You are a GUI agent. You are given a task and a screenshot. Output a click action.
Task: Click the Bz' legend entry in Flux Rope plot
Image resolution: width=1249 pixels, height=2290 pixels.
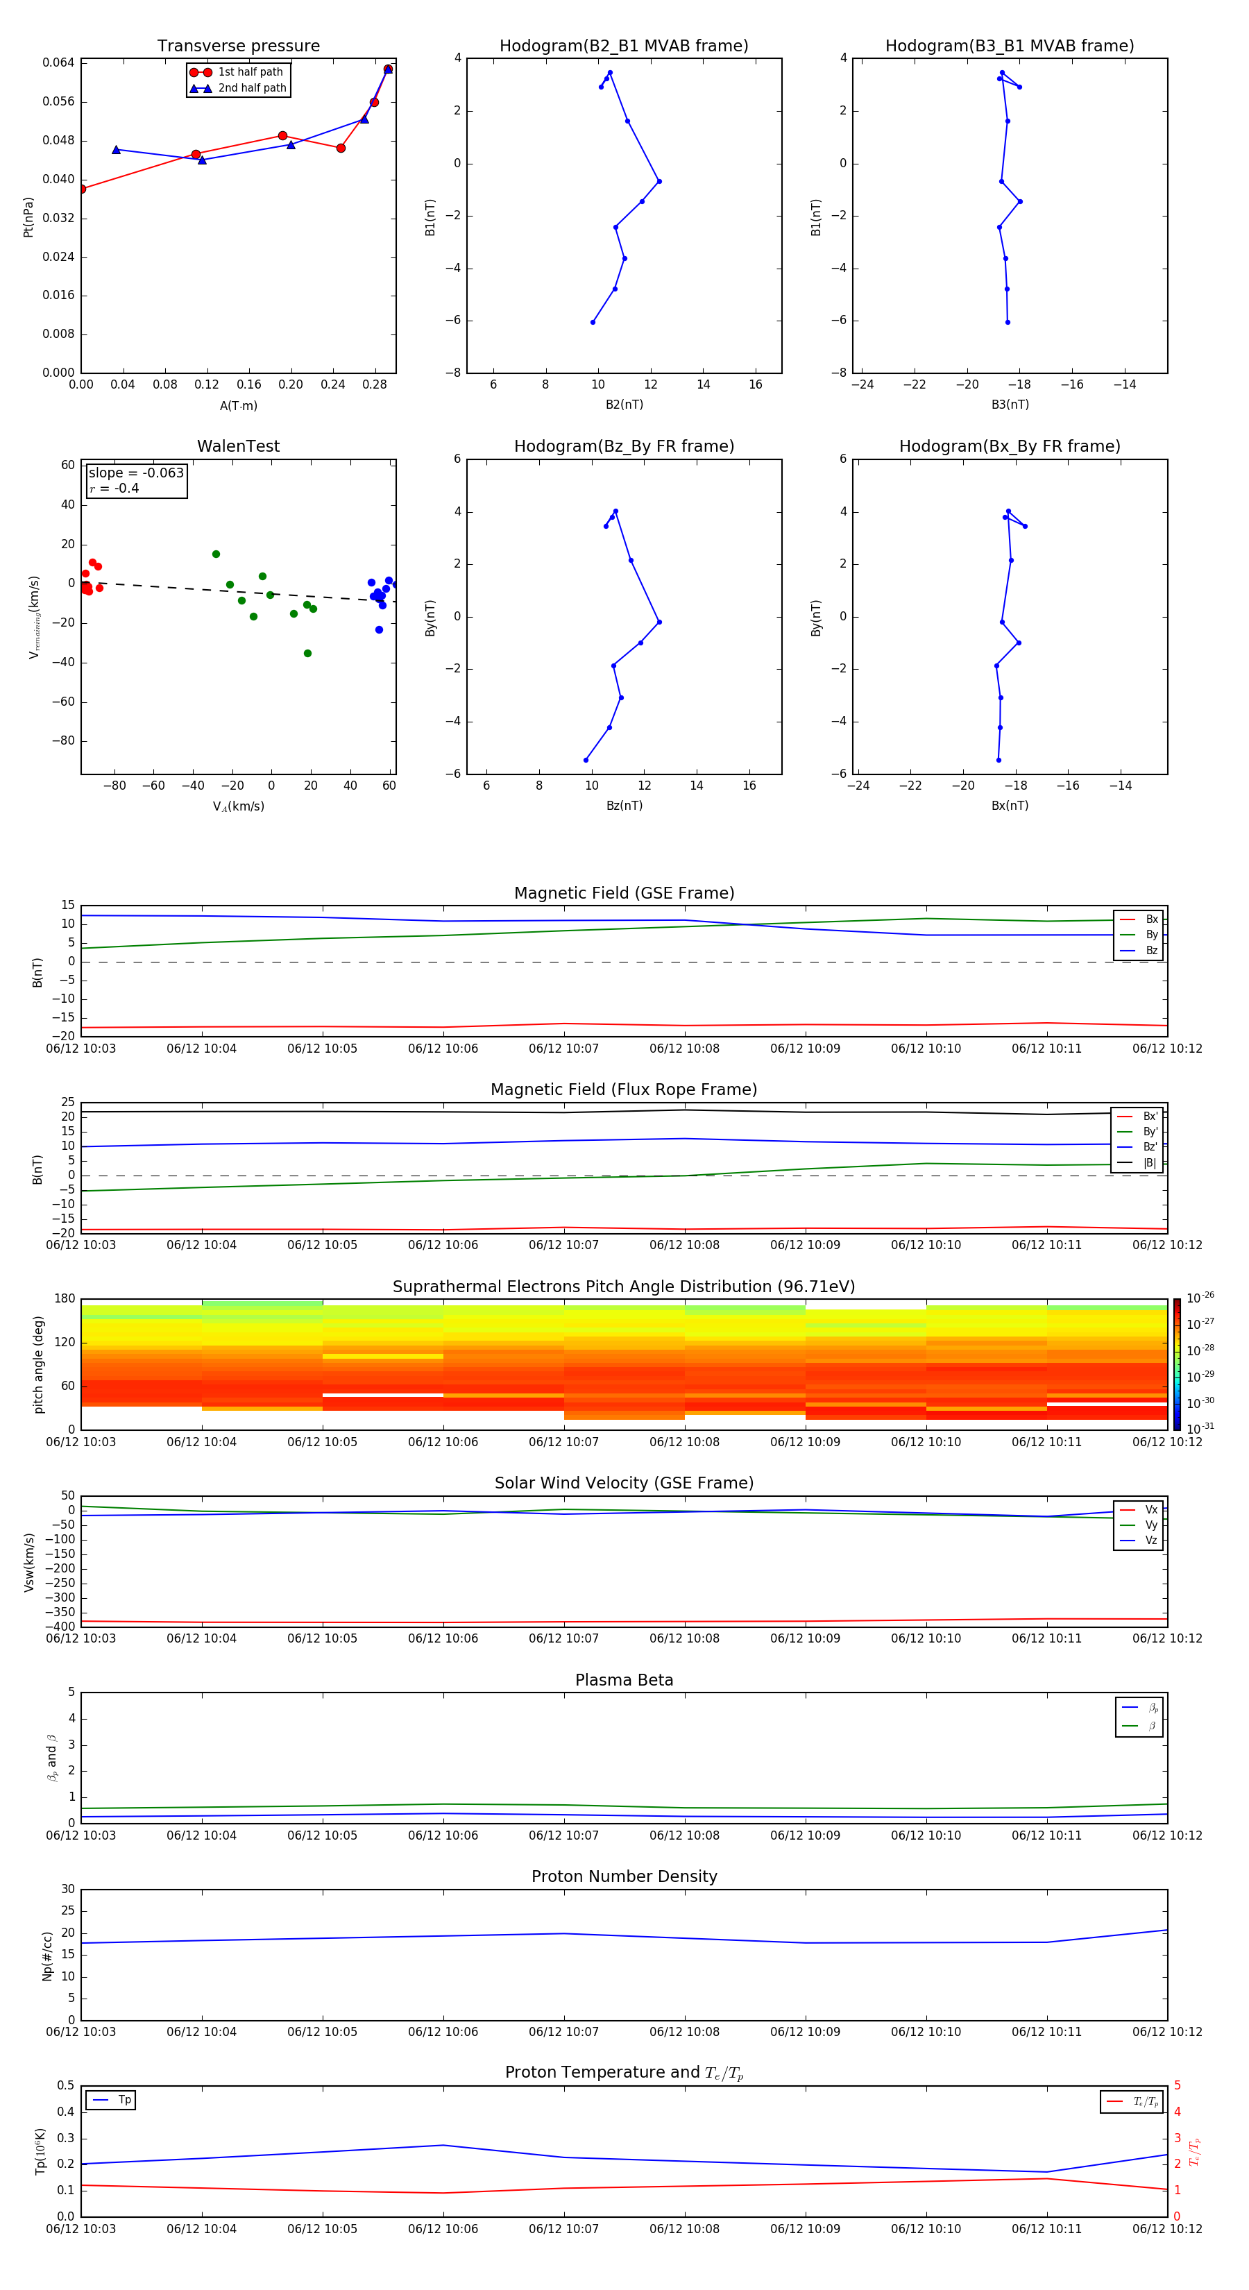pyautogui.click(x=1137, y=1147)
